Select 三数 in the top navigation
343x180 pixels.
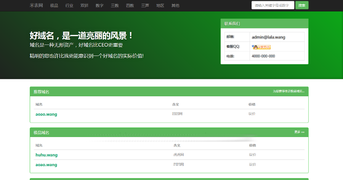(115, 5)
